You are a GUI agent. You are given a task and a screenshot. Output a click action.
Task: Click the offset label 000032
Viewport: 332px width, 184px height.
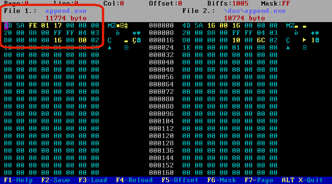161,55
